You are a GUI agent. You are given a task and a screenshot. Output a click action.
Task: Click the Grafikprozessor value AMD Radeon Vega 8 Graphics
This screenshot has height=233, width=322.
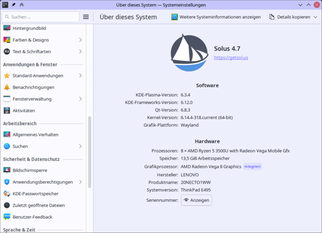pyautogui.click(x=211, y=166)
